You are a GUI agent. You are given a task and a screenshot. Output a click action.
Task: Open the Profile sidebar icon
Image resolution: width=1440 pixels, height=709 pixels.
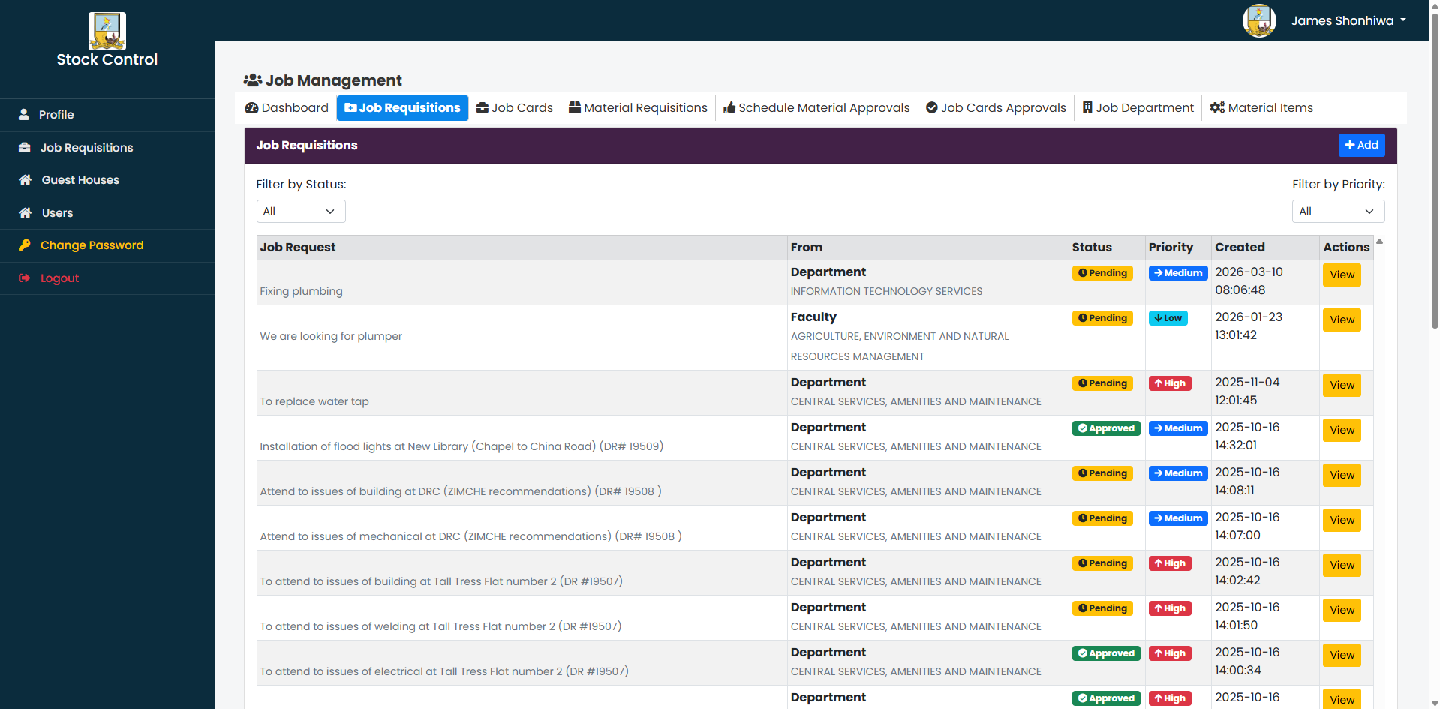coord(23,114)
